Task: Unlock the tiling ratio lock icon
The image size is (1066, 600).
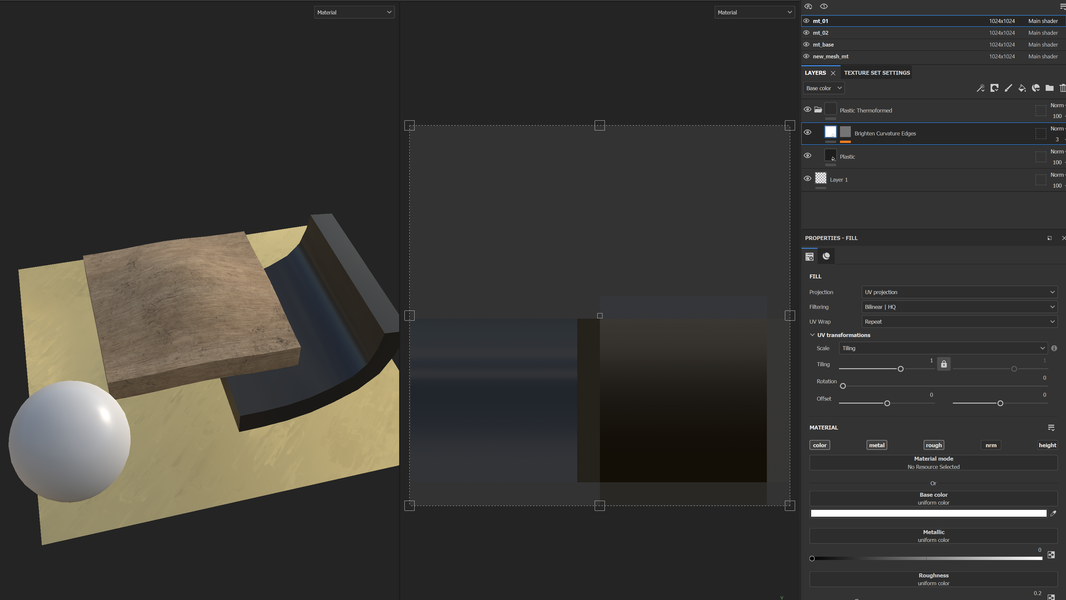Action: click(944, 364)
